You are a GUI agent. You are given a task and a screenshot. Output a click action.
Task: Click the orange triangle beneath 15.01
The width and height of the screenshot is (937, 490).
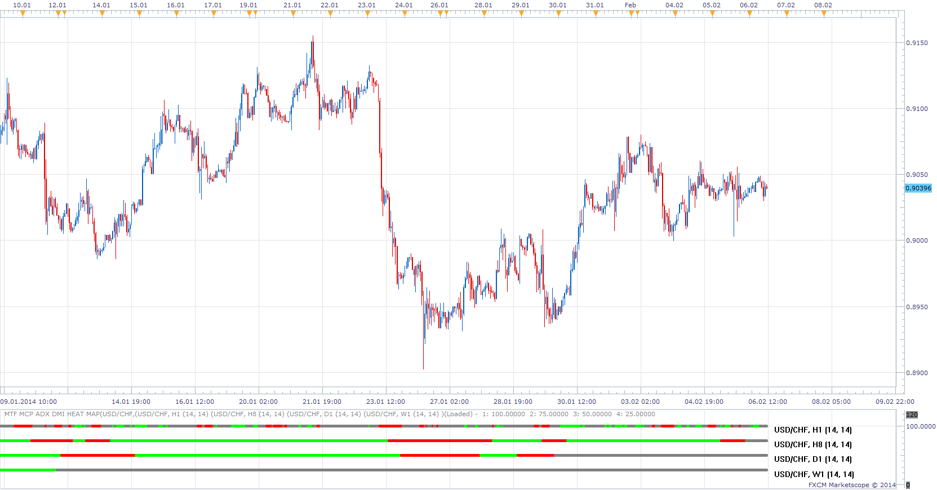139,14
